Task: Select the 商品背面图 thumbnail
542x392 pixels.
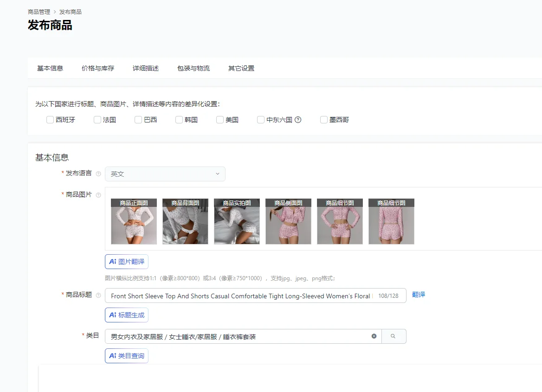Action: [185, 221]
